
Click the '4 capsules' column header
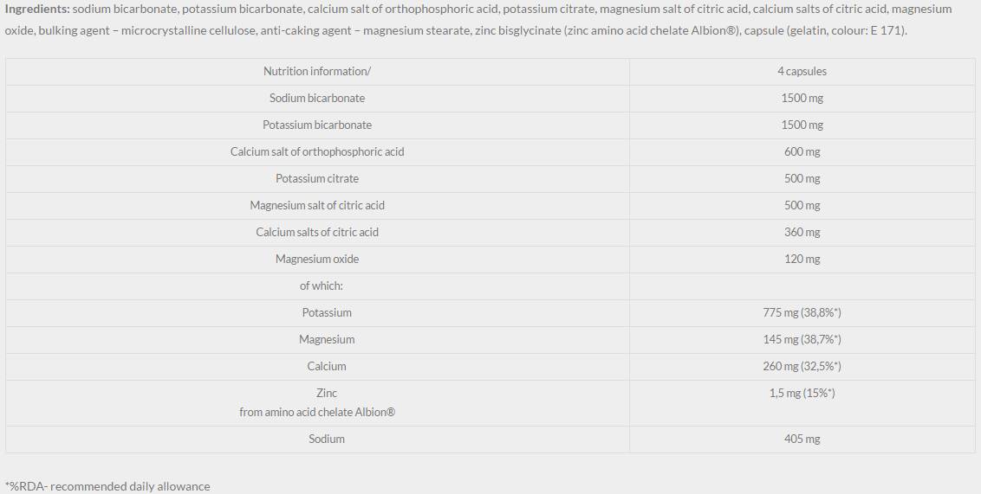pyautogui.click(x=802, y=71)
